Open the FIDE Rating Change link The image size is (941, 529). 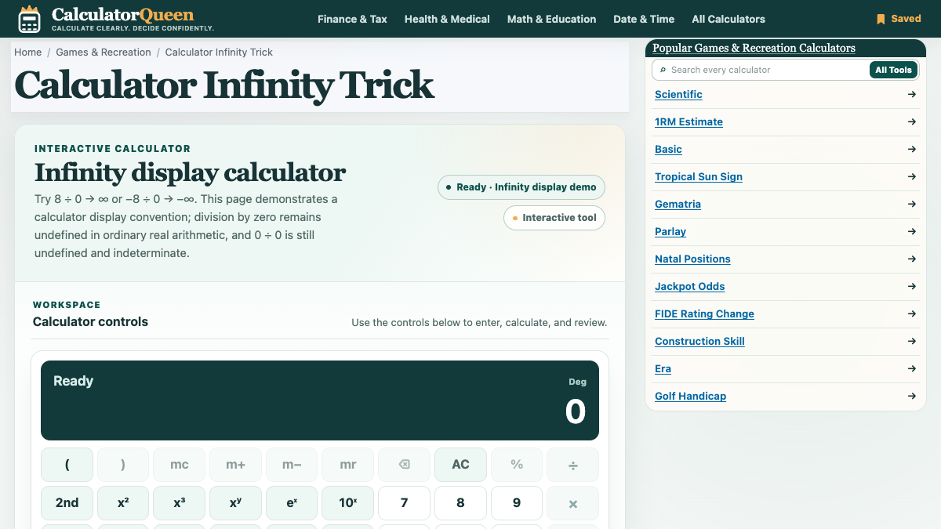[704, 313]
